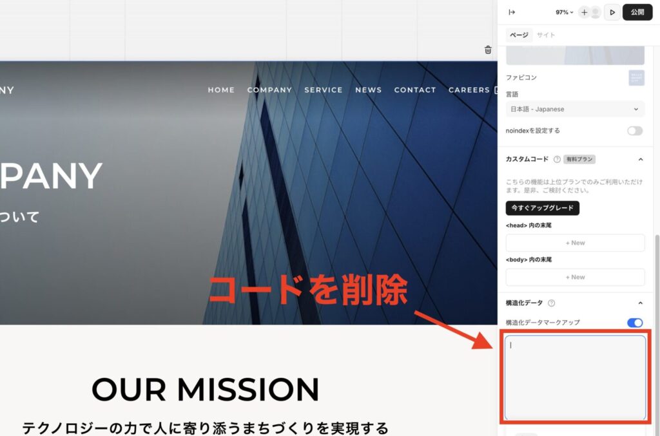The image size is (660, 436).
Task: Click the preview play button
Action: point(612,12)
